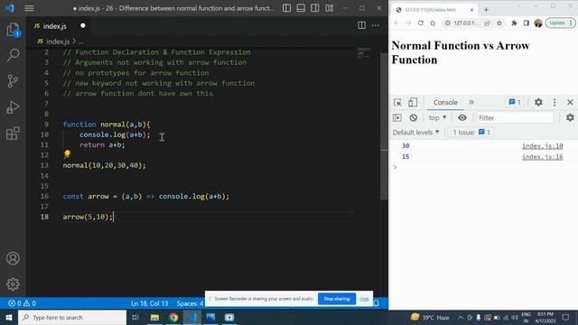Toggle DevTools device toolbar
Image resolution: width=578 pixels, height=325 pixels.
[413, 102]
